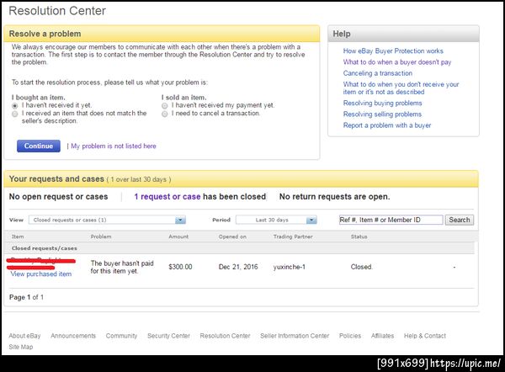Screen dimensions: 505x372
Task: Open Site Map footer link
Action: (21, 348)
